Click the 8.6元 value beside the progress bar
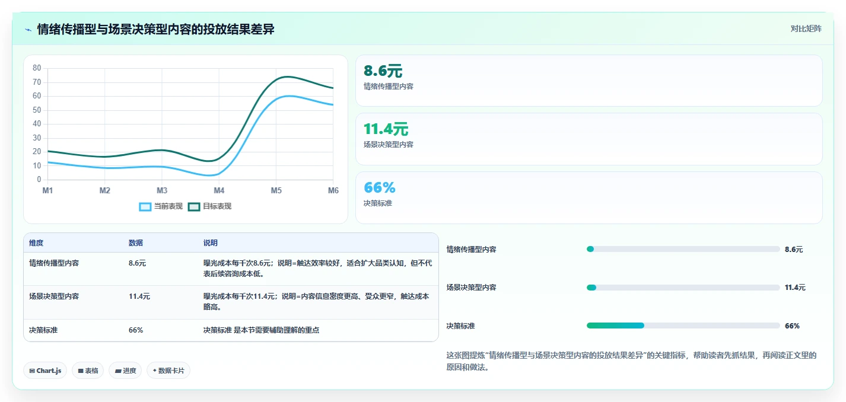This screenshot has width=846, height=402. click(x=794, y=250)
